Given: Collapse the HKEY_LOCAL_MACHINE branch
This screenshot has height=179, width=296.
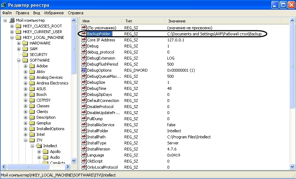Looking at the screenshot, I should click(x=12, y=37).
